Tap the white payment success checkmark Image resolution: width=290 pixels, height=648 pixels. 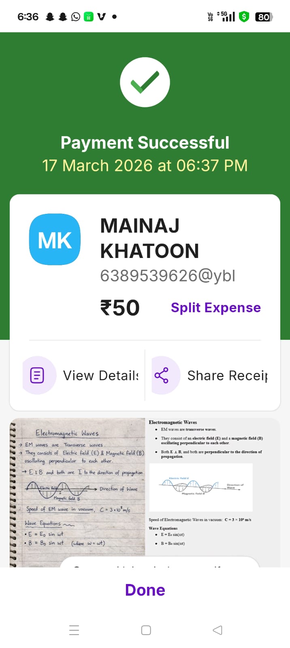tap(145, 82)
